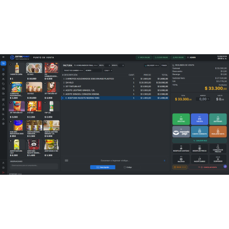
Task: Open the price tag icon in sidebar
Action: (3, 84)
